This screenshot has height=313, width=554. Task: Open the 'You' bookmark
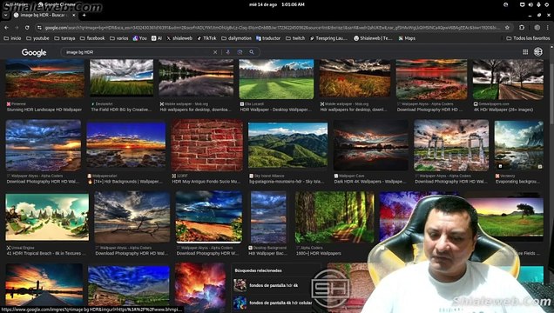pyautogui.click(x=139, y=38)
